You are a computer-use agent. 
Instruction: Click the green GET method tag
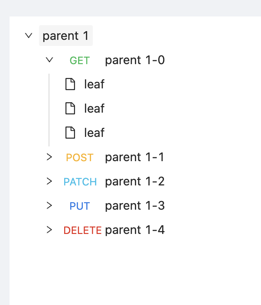tap(80, 61)
